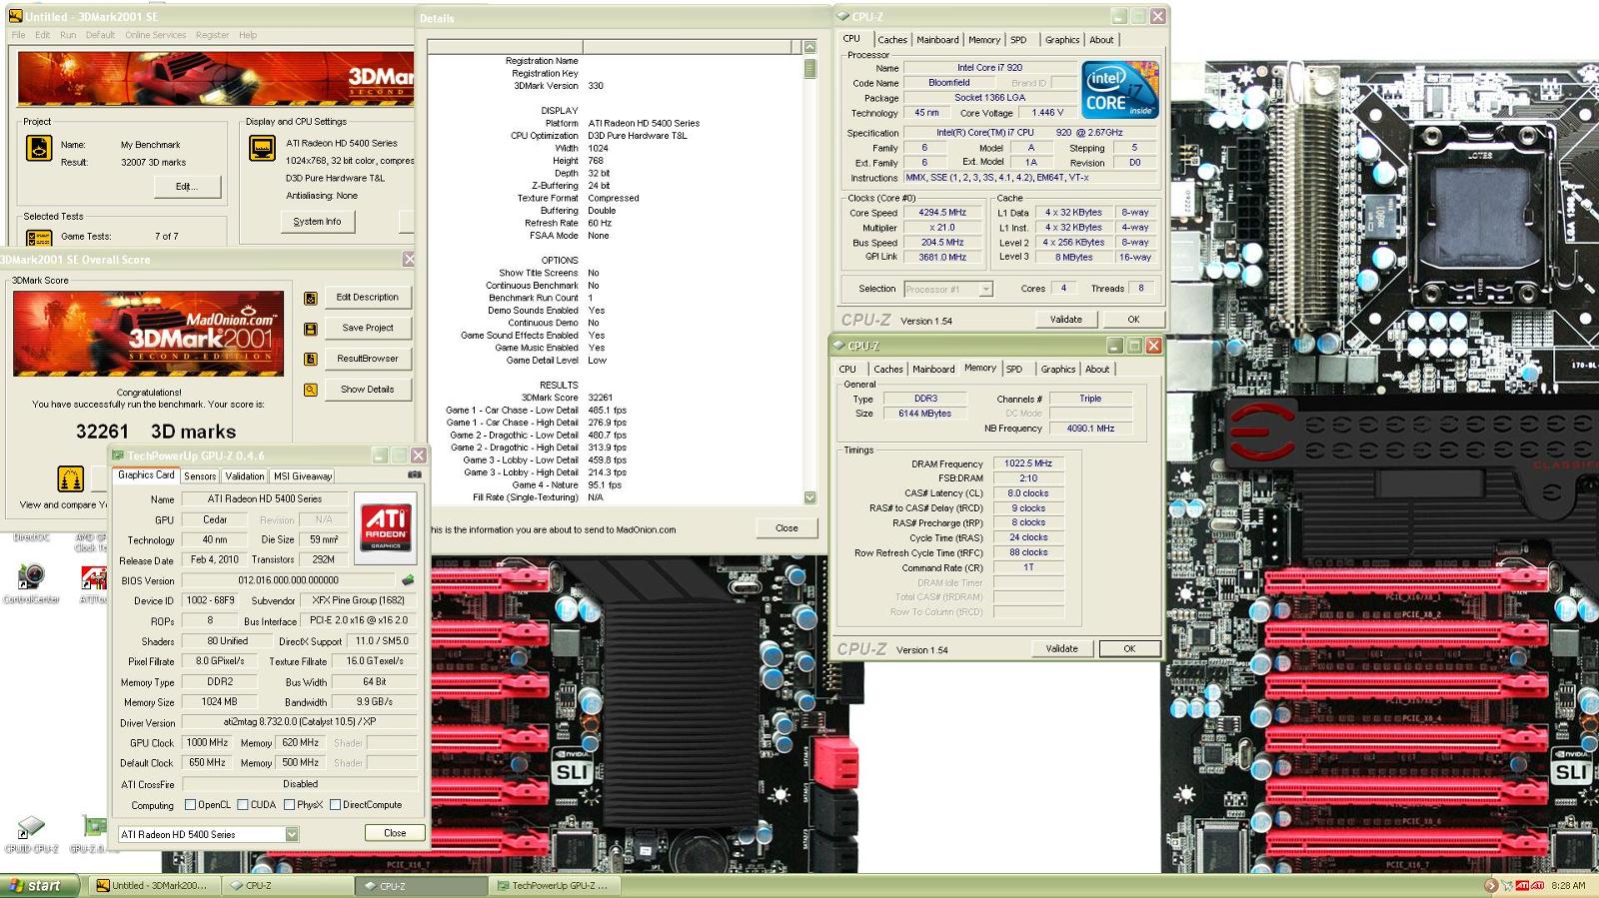Click the Edit Description button

[x=368, y=298]
